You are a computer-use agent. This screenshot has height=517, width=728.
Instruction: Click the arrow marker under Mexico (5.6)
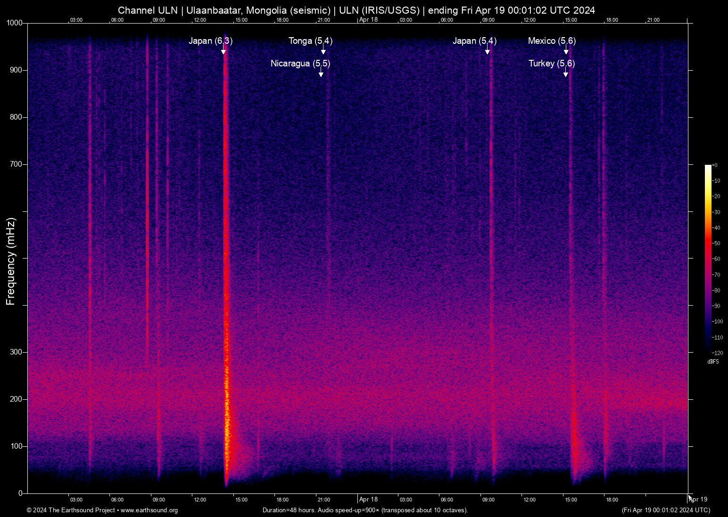pos(566,50)
